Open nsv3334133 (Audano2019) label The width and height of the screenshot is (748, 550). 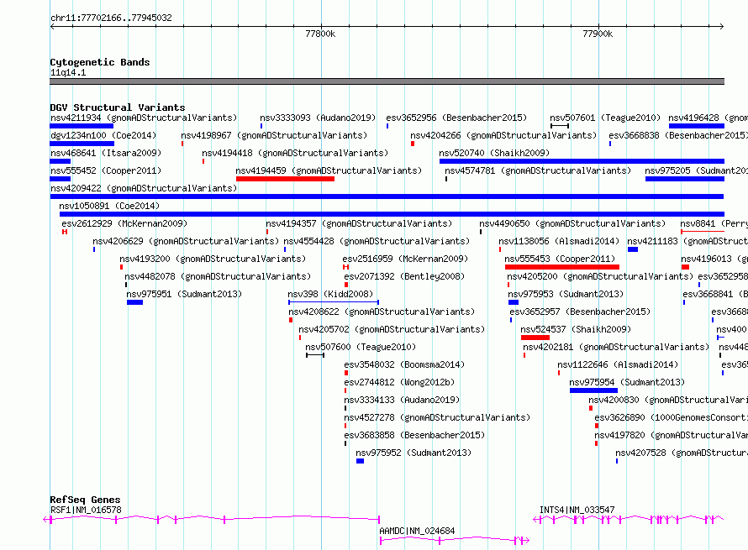pos(402,400)
